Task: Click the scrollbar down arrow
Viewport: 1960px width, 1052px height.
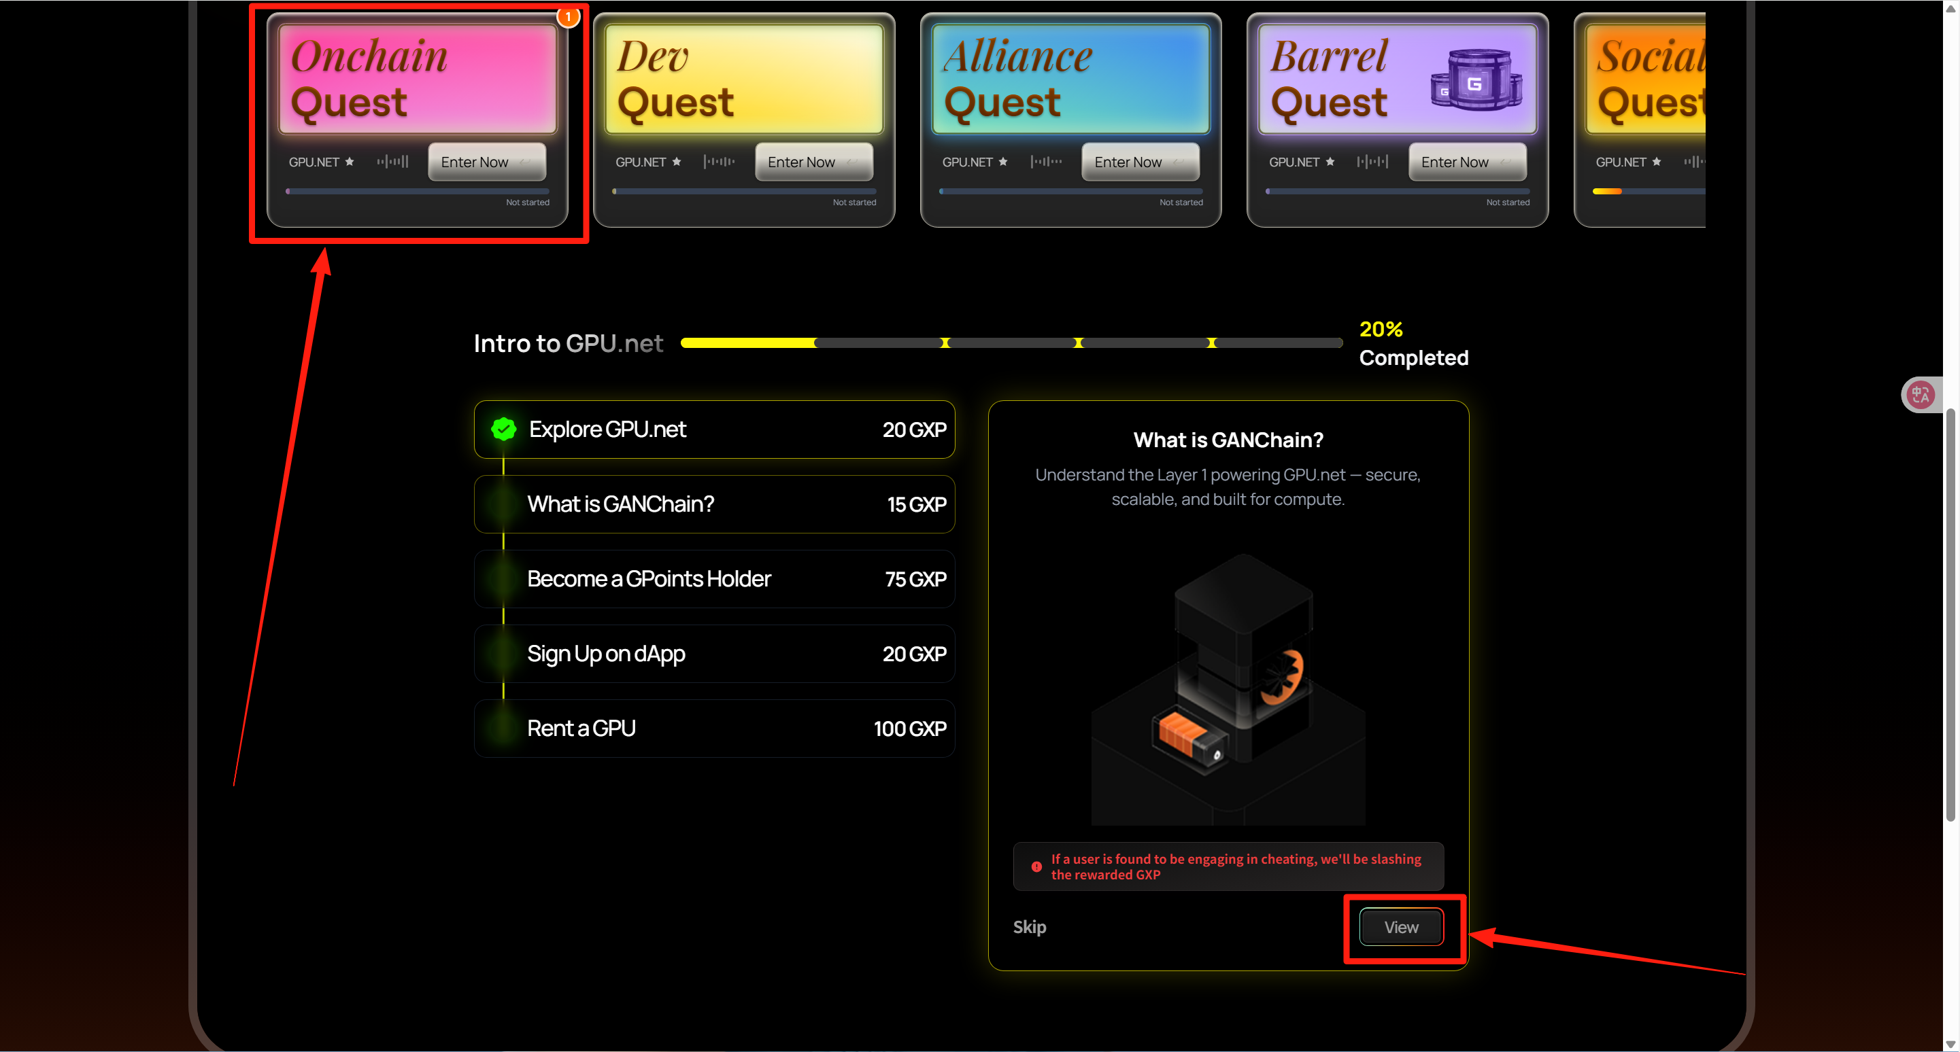Action: coord(1950,1045)
